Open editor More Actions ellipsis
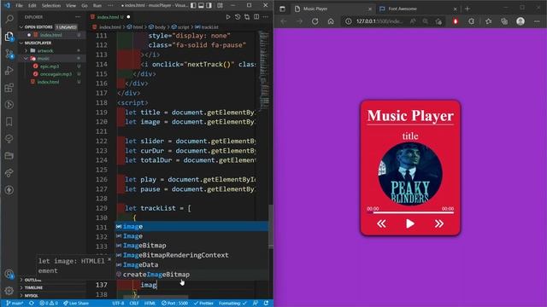Screen dimensions: 547x307 (266, 17)
